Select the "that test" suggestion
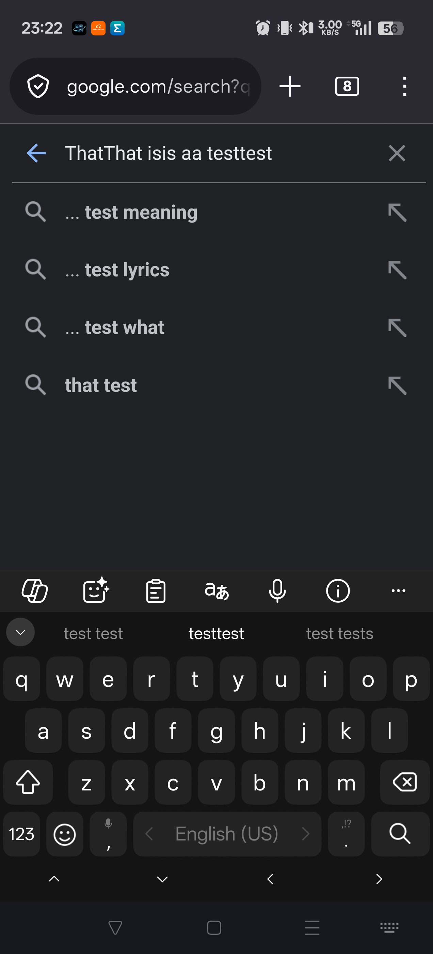The image size is (433, 954). 101,385
